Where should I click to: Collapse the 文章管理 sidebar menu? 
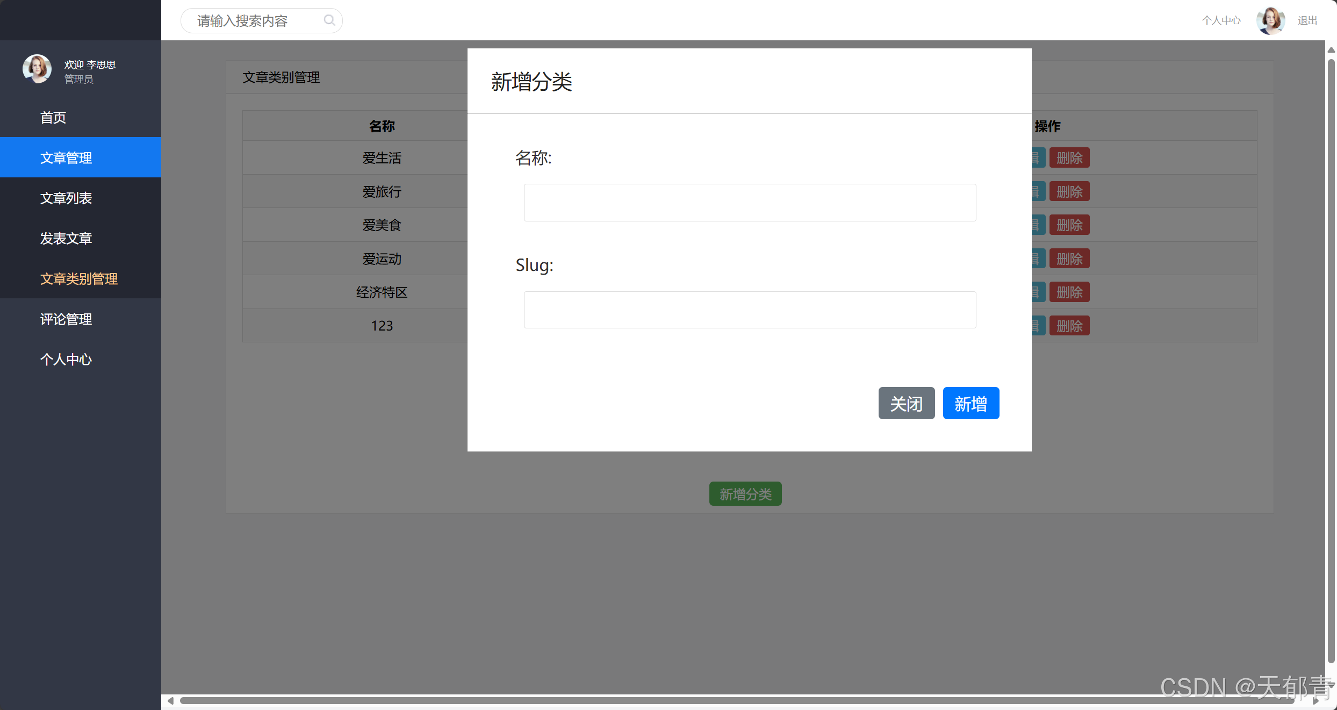click(x=66, y=157)
